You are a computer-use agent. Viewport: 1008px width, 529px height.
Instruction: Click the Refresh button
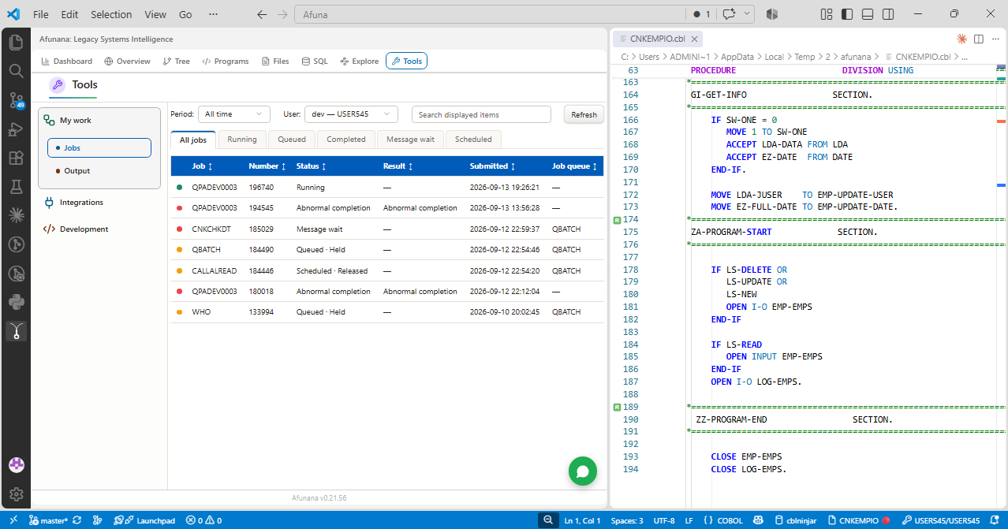pyautogui.click(x=584, y=114)
